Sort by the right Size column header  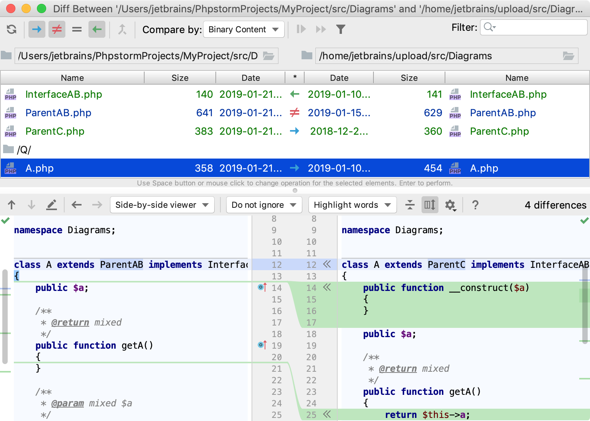409,78
